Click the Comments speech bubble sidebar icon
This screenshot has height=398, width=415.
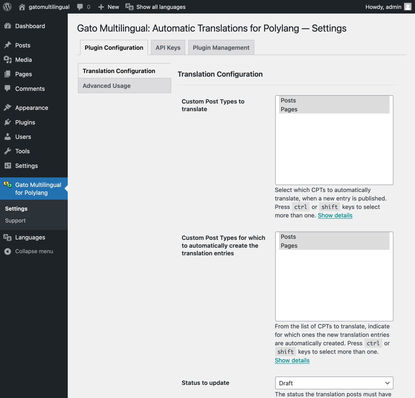(x=8, y=88)
